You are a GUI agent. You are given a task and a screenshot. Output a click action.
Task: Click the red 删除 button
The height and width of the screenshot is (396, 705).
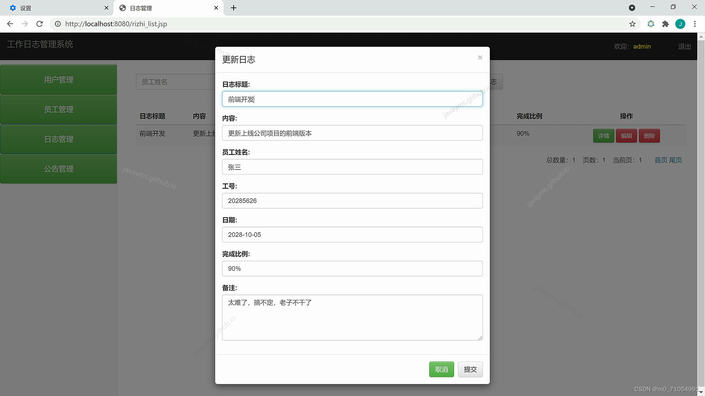pos(649,136)
